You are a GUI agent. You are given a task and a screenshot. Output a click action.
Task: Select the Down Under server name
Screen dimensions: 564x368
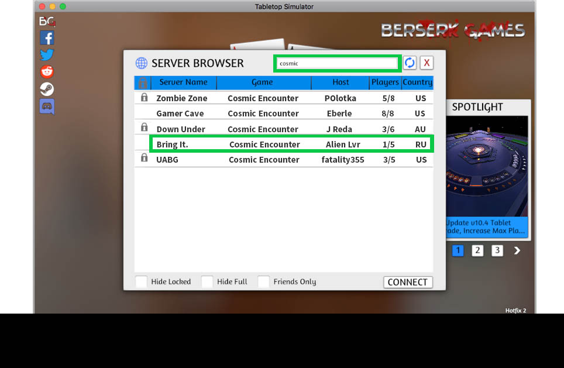click(x=181, y=129)
